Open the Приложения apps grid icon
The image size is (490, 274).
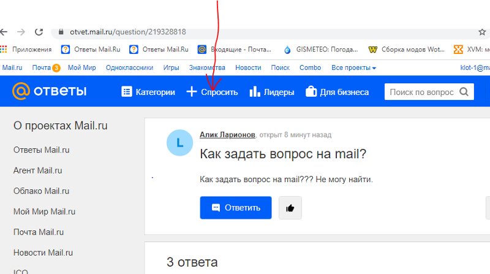pos(4,50)
